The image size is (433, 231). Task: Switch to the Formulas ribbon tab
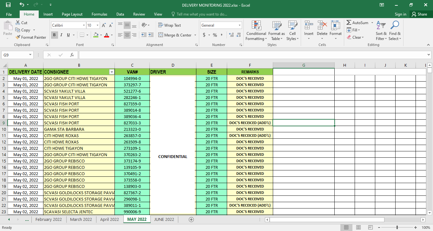(x=99, y=14)
